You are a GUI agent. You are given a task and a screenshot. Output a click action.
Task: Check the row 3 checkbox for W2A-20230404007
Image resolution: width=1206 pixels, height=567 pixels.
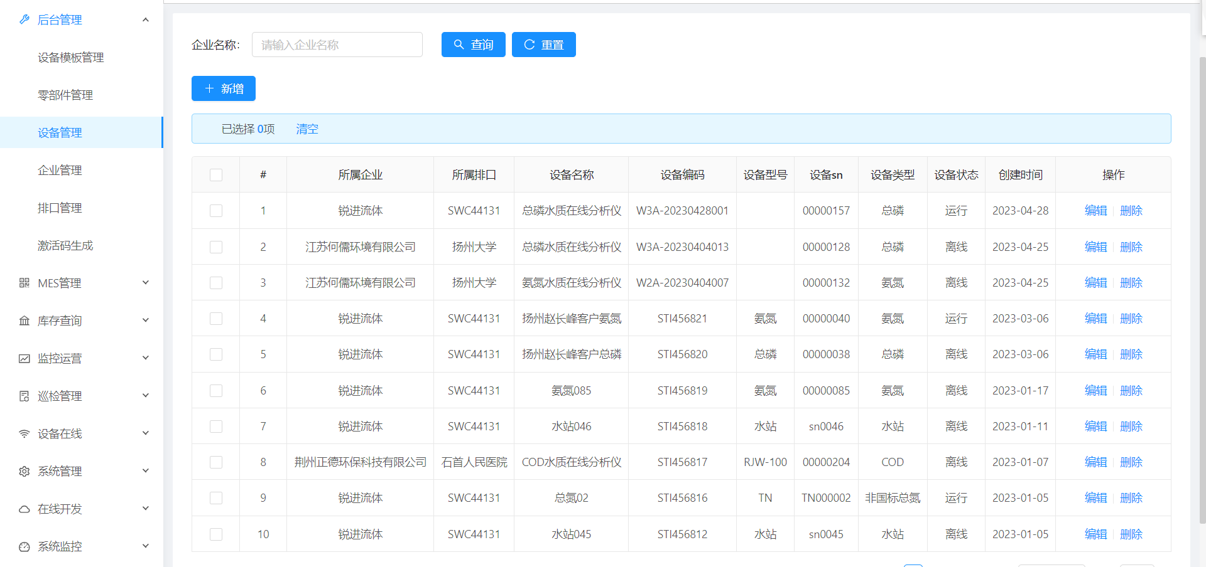pos(216,283)
